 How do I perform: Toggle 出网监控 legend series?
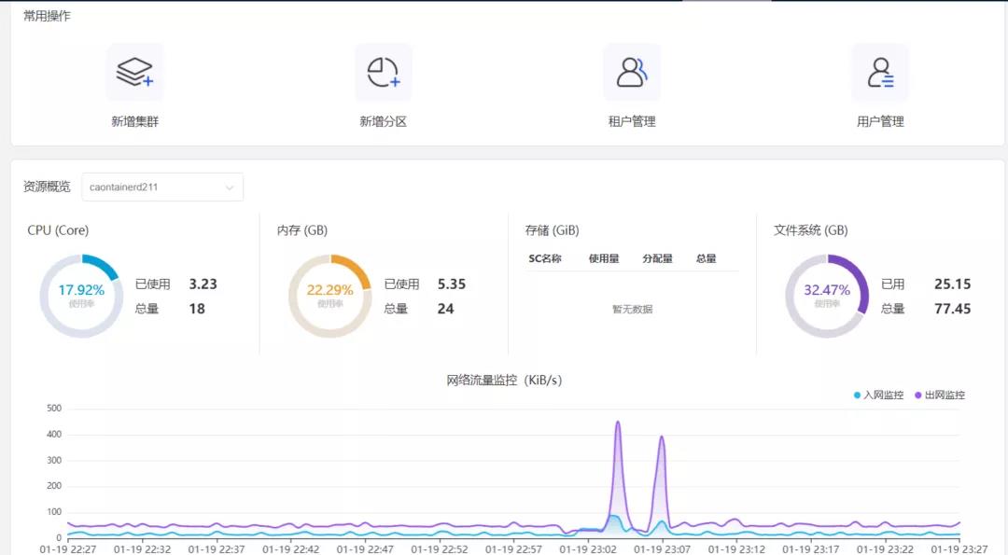click(939, 395)
